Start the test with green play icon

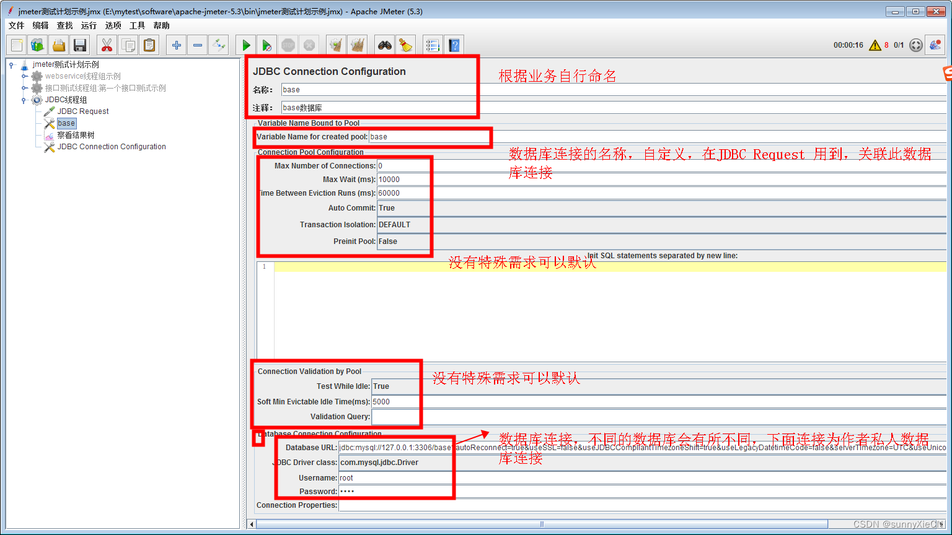[x=246, y=45]
